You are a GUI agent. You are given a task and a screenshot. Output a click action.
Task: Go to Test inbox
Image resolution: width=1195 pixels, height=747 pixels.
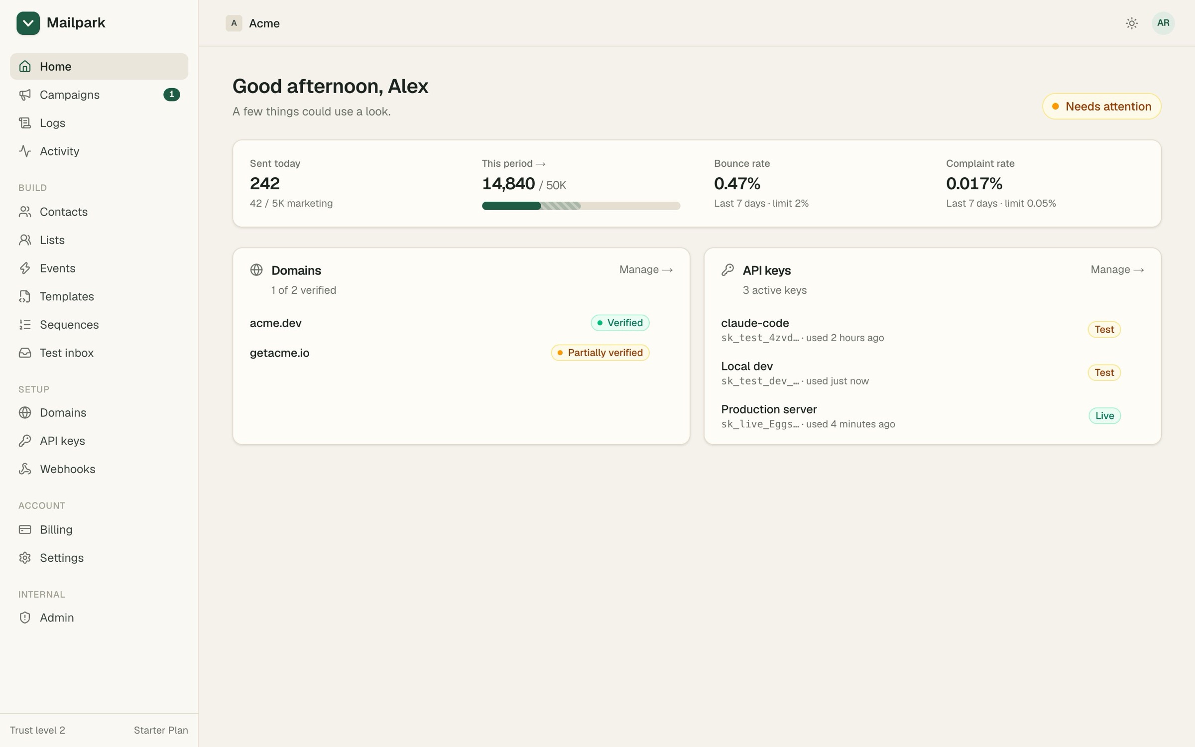point(99,353)
